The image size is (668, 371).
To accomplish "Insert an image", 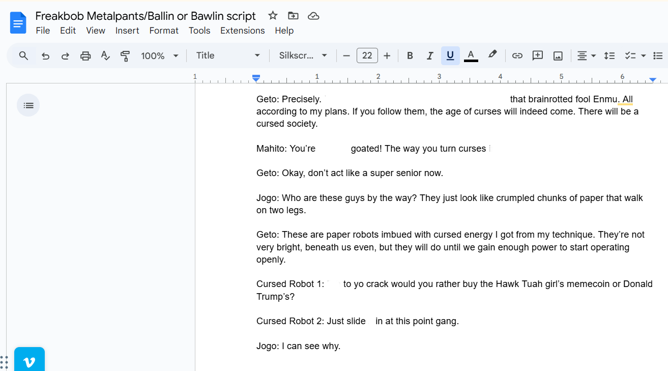I will coord(558,56).
